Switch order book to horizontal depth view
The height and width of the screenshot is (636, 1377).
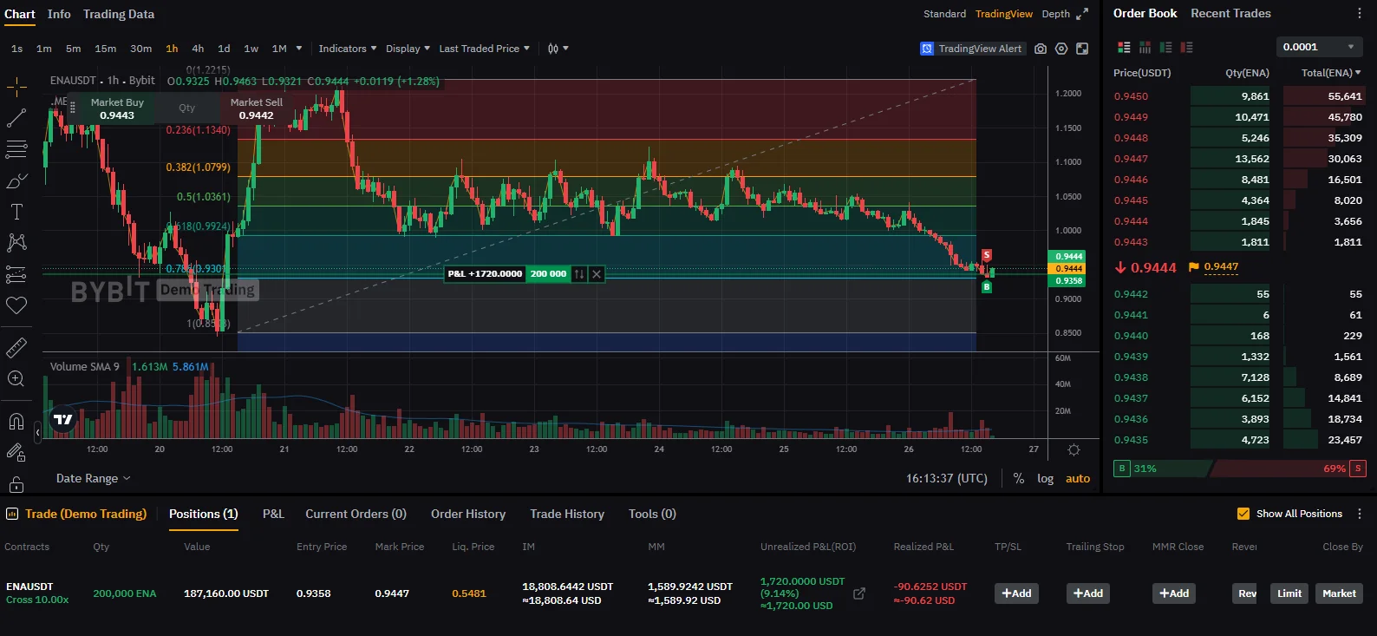click(x=1145, y=47)
